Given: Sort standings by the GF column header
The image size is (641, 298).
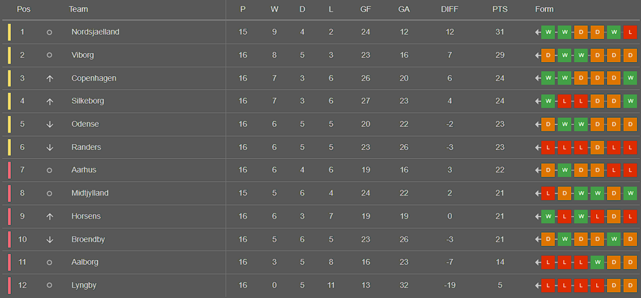Looking at the screenshot, I should click(x=365, y=10).
